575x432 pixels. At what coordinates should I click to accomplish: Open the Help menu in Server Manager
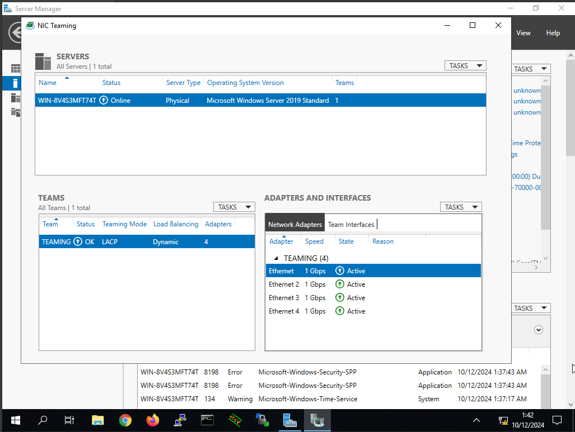coord(553,33)
